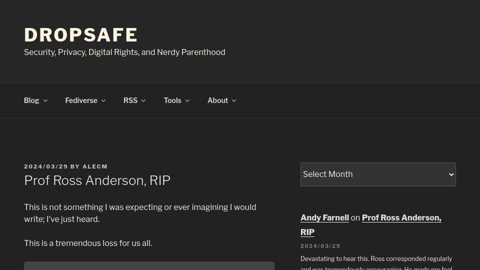This screenshot has height=270, width=480.
Task: Open the RSS menu
Action: click(x=130, y=100)
